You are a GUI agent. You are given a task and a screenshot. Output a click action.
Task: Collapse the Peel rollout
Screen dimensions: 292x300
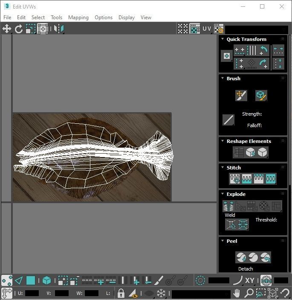click(223, 241)
